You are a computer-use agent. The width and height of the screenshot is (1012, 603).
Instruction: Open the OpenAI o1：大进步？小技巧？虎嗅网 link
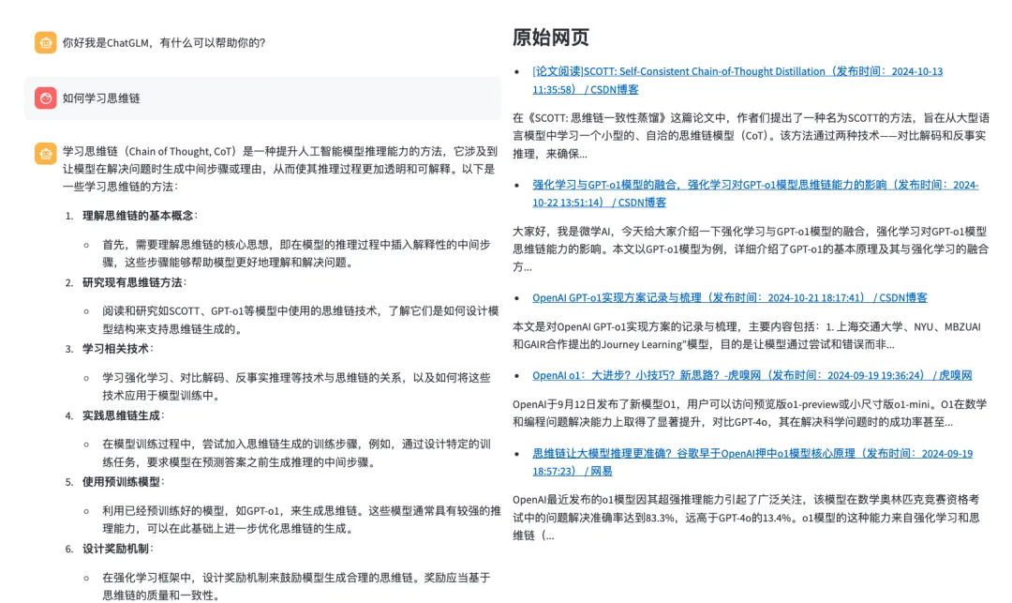click(x=752, y=375)
